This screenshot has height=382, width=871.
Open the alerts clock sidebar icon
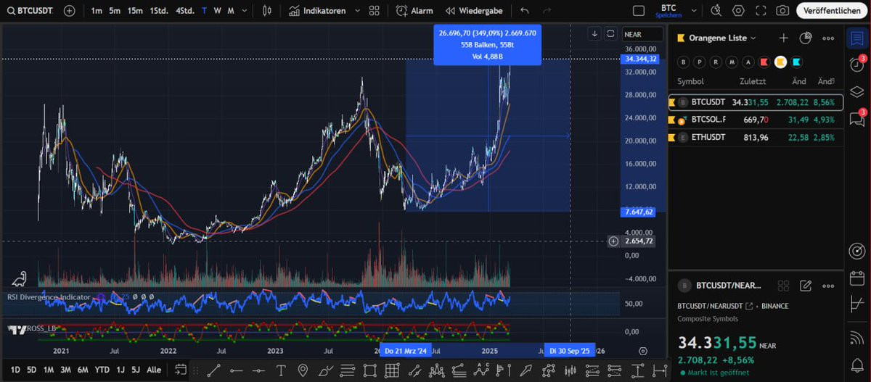[857, 65]
